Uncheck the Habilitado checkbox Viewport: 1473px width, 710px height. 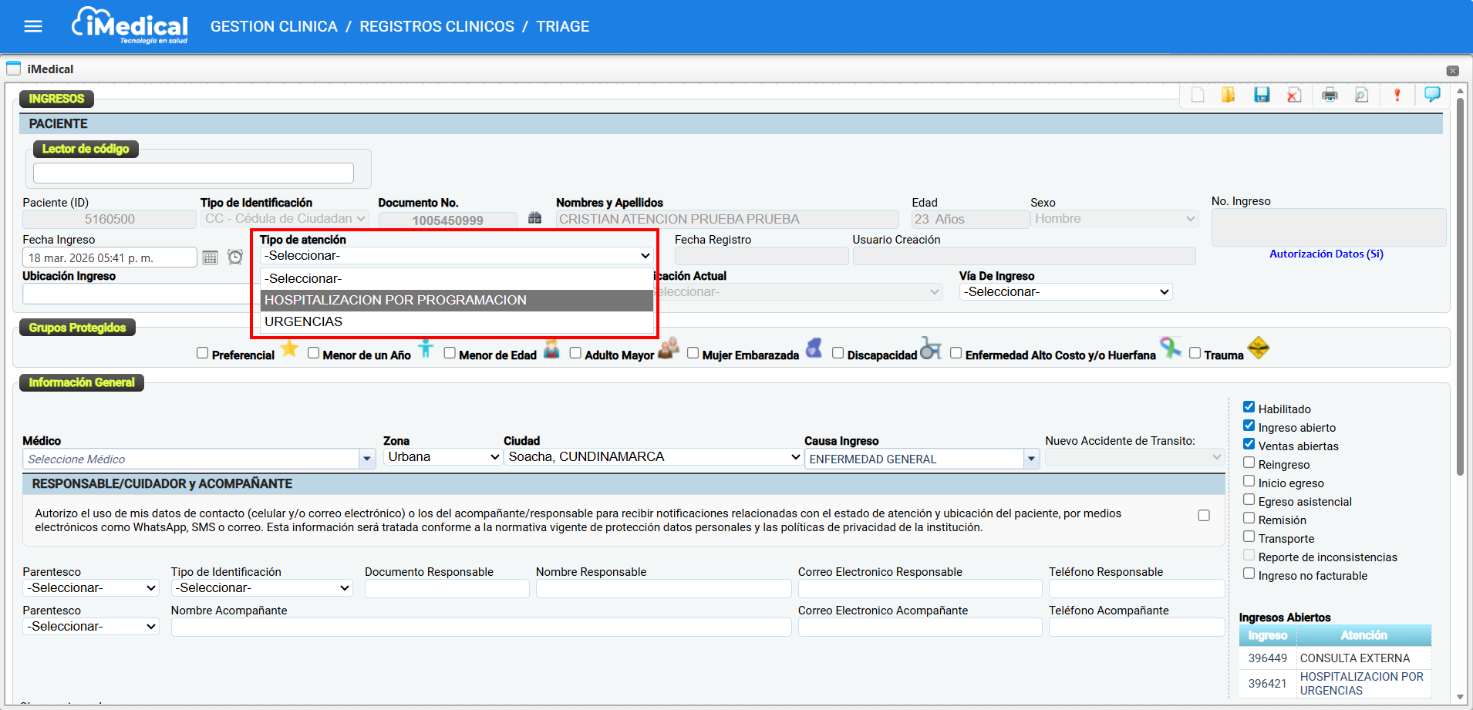click(1249, 407)
